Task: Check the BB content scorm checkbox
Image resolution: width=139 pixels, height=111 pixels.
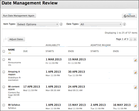Action: (x=4, y=87)
